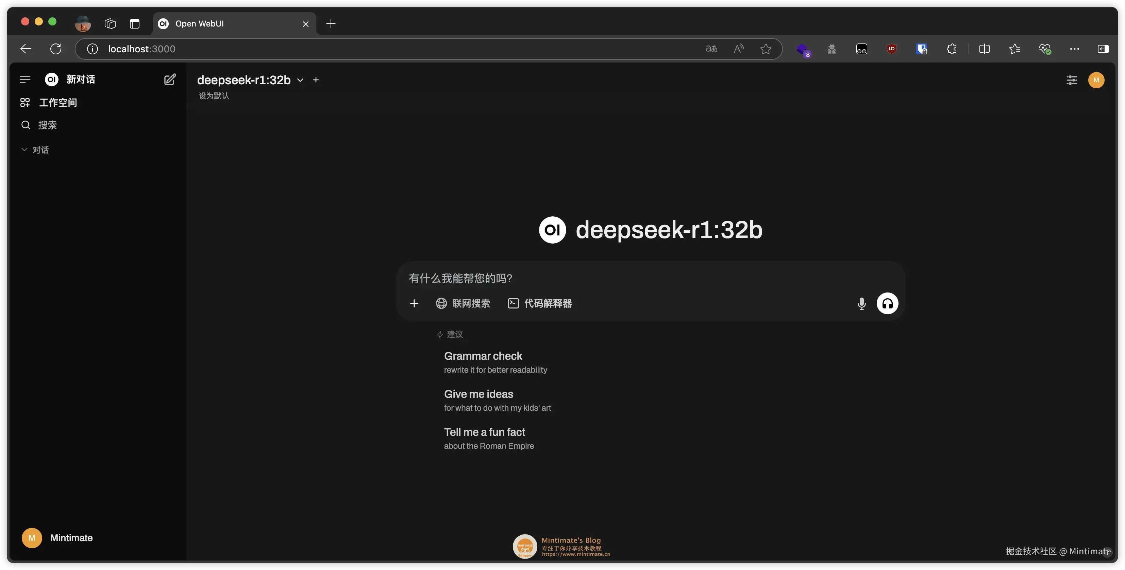Start voice mode with the headphones icon

(887, 303)
